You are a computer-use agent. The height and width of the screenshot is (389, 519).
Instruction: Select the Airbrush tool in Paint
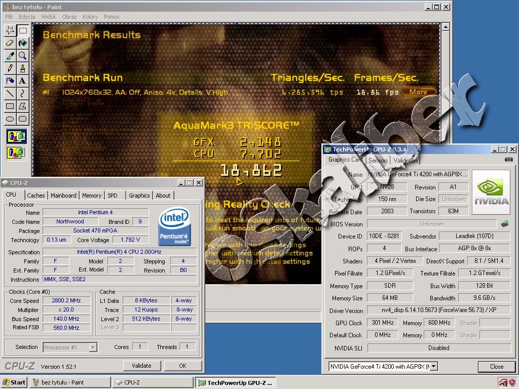click(10, 81)
